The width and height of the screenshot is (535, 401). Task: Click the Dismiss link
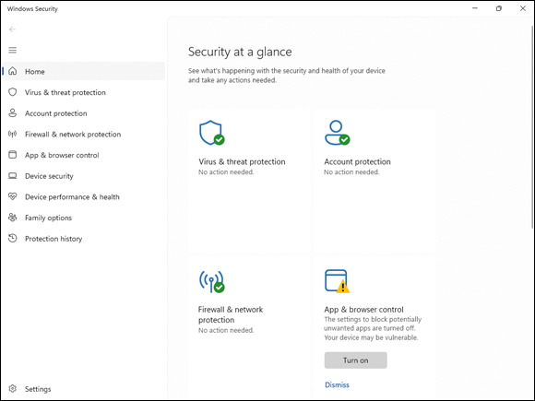click(337, 385)
